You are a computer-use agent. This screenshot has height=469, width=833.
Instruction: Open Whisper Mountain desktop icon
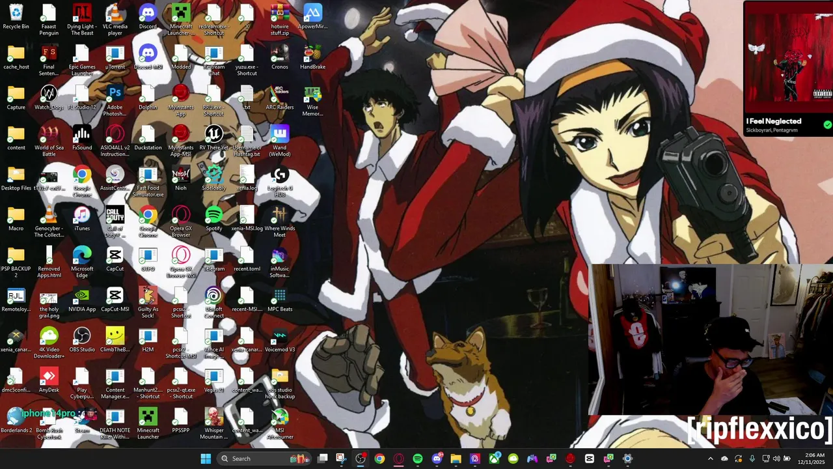213,421
